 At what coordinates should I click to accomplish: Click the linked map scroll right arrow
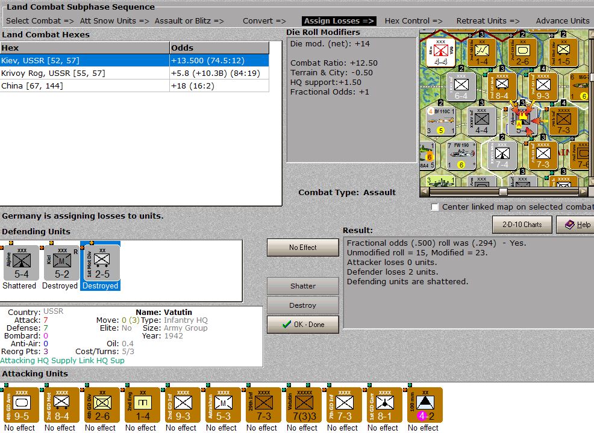584,192
